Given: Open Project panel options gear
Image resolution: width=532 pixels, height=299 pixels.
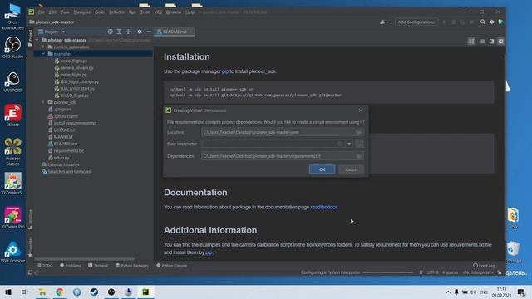Looking at the screenshot, I should (140, 32).
